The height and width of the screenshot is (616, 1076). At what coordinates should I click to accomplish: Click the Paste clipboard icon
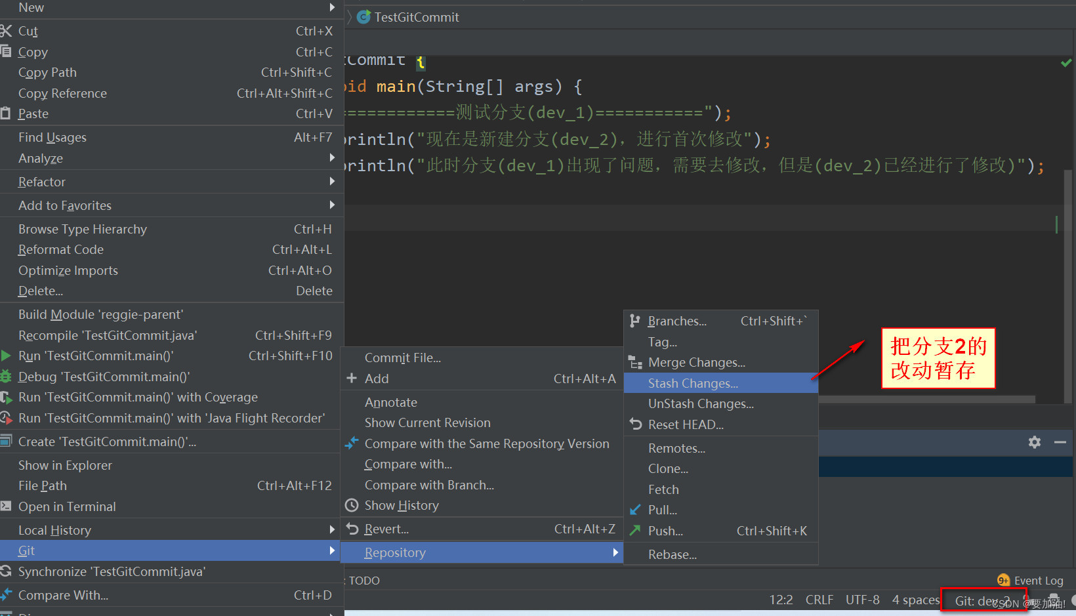6,113
